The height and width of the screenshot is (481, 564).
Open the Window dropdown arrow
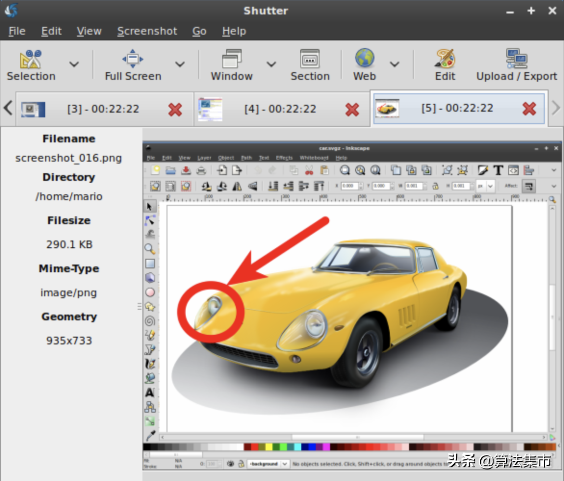tap(271, 64)
